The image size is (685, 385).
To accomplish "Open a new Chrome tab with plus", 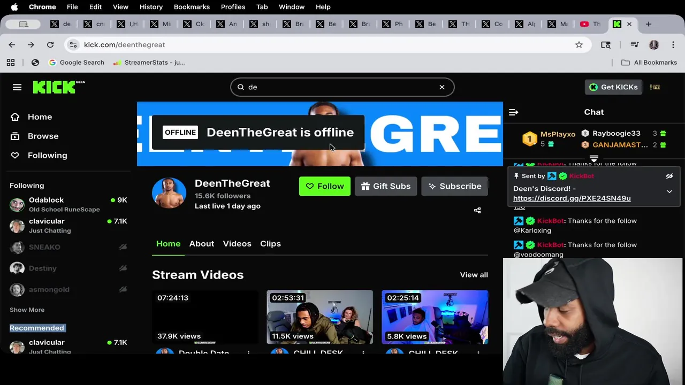I will pos(649,24).
